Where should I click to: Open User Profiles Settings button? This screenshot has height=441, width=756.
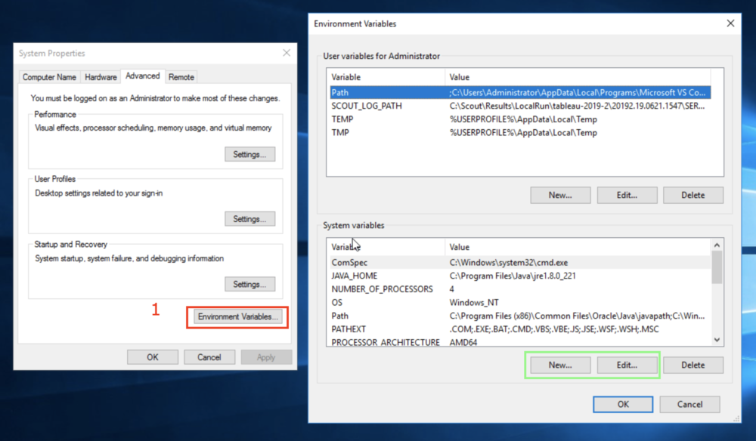coord(249,218)
